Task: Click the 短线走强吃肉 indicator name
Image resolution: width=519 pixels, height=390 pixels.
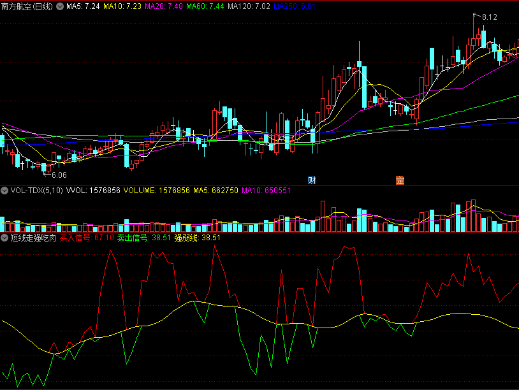Action: (33, 238)
